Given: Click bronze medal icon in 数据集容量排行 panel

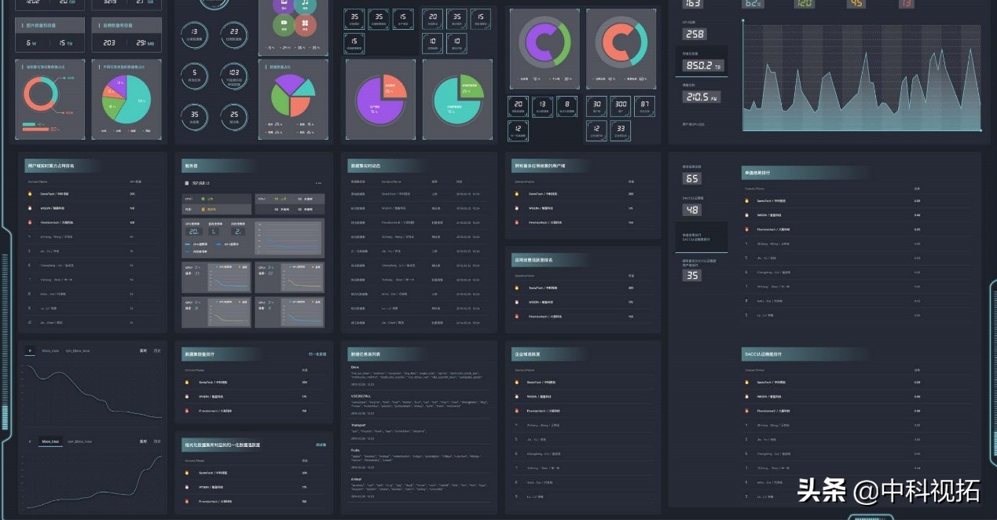Looking at the screenshot, I should 187,411.
